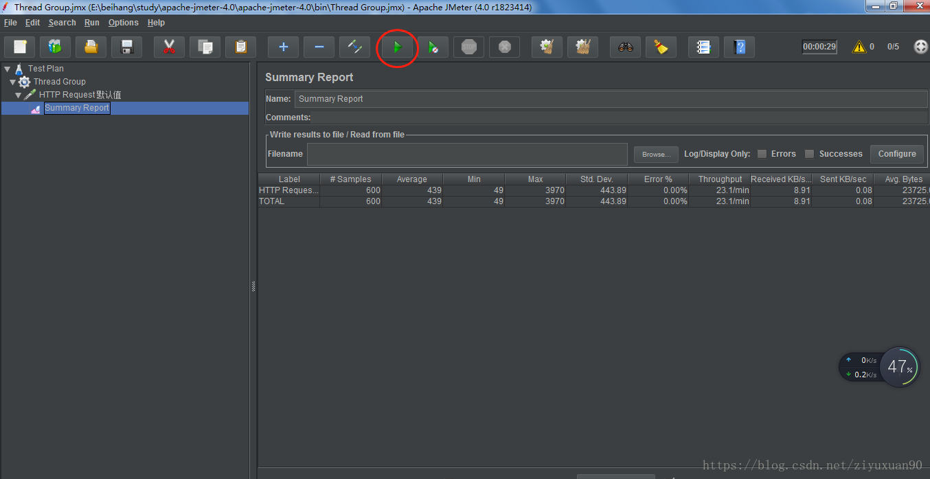Select HTTP Request默认值 in the tree
Screen dimensions: 930x479
80,95
